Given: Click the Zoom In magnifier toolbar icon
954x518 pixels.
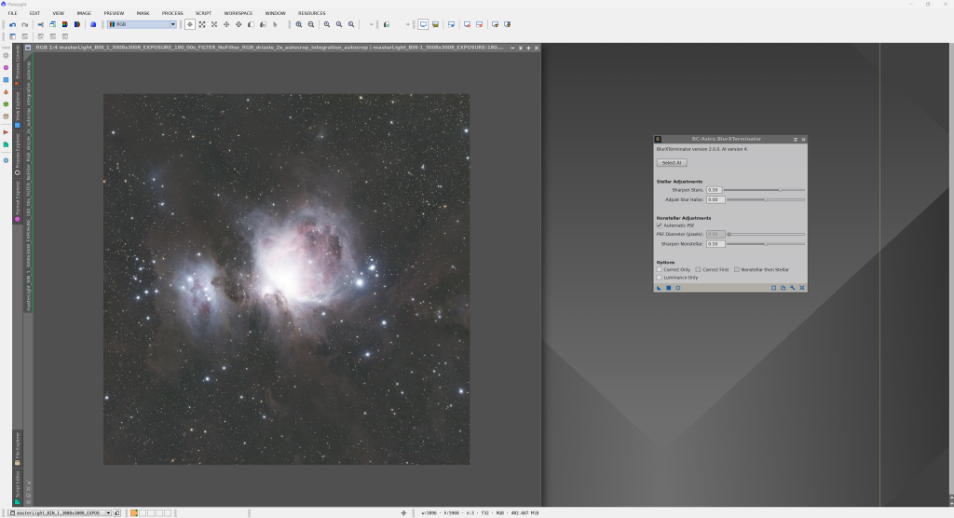Looking at the screenshot, I should click(299, 24).
